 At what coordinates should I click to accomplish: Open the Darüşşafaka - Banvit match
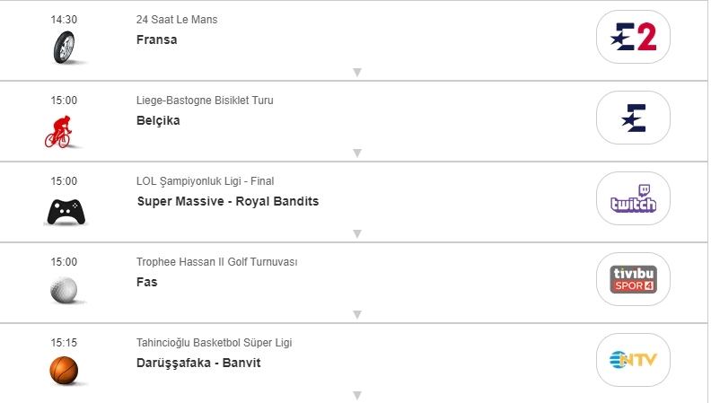[198, 363]
